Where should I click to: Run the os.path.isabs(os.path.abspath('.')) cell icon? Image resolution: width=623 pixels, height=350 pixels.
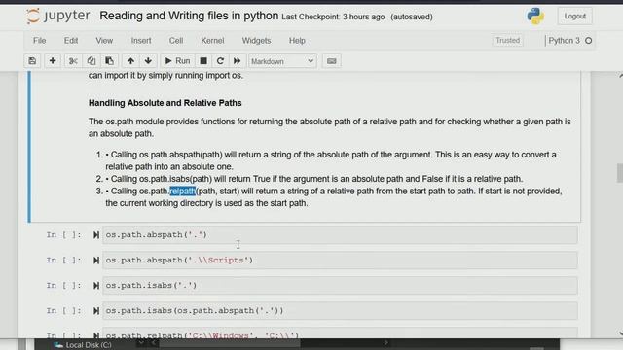96,311
